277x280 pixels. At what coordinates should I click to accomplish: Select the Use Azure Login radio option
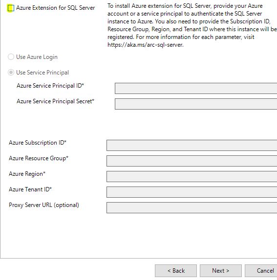pyautogui.click(x=11, y=57)
